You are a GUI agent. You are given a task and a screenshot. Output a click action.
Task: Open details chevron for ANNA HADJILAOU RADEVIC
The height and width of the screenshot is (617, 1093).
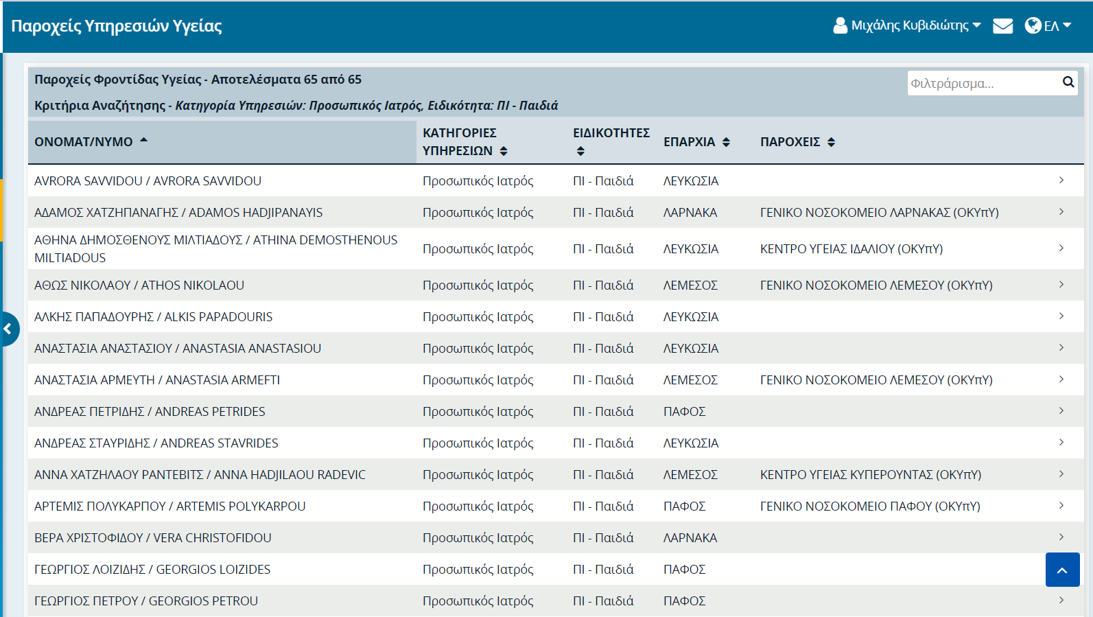tap(1061, 474)
